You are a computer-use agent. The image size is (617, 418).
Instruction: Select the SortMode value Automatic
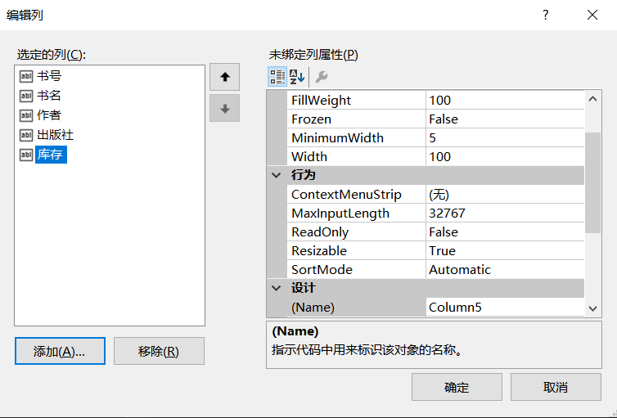click(x=505, y=270)
